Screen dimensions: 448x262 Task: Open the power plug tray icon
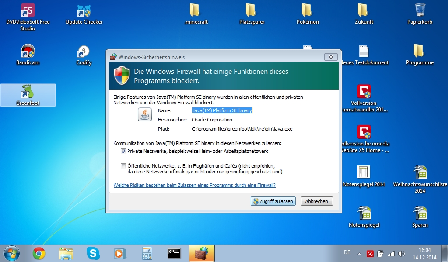click(x=380, y=253)
